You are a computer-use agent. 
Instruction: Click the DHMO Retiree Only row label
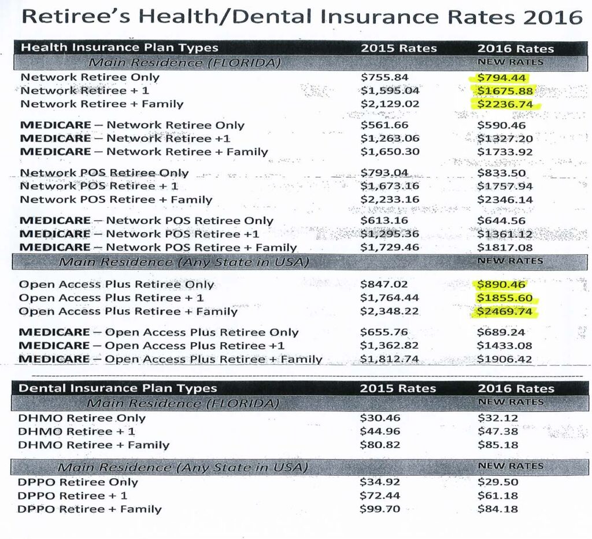(x=82, y=418)
